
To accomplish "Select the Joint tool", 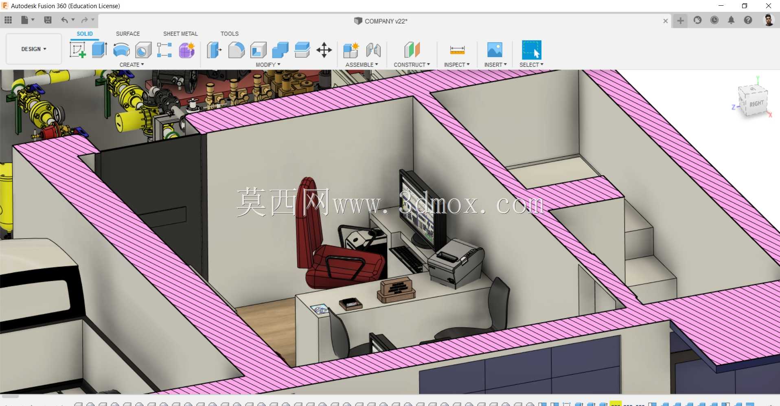I will click(373, 50).
